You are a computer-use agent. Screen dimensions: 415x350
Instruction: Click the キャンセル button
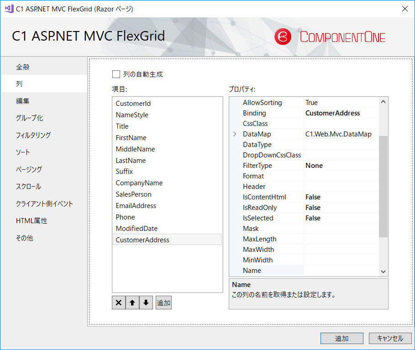click(x=390, y=338)
